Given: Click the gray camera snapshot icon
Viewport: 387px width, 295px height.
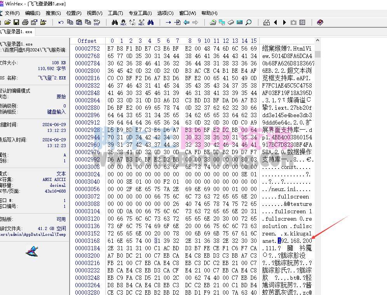Looking at the screenshot, I should tap(293, 23).
